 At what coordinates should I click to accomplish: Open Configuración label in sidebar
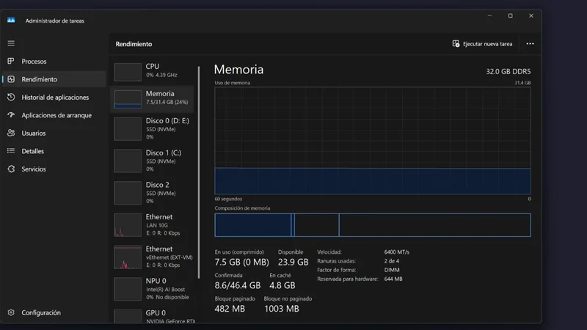tap(41, 312)
